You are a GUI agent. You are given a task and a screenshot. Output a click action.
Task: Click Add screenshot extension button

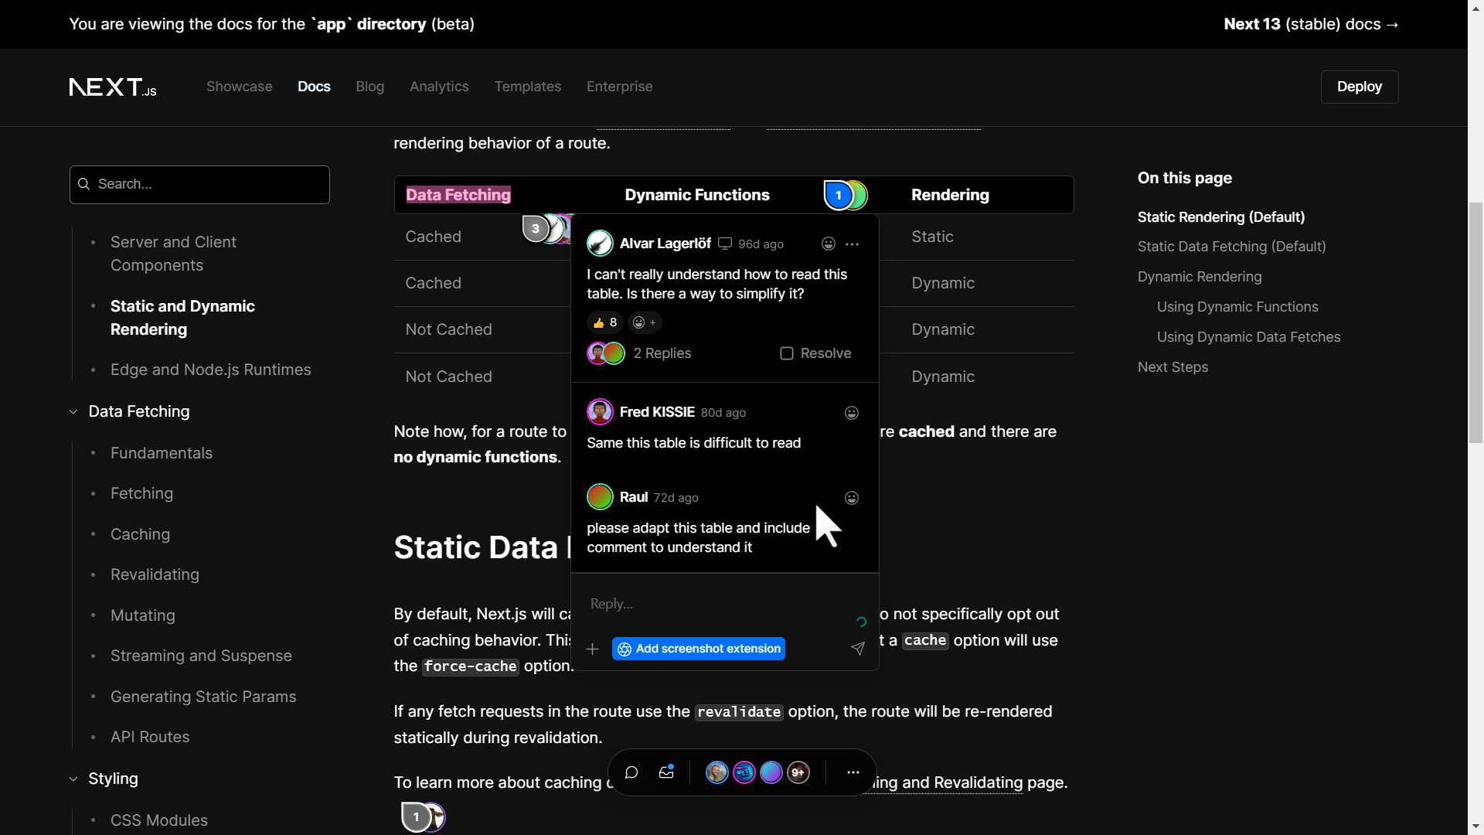coord(699,649)
